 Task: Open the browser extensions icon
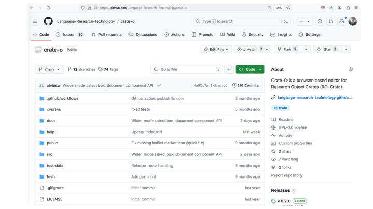pyautogui.click(x=348, y=8)
